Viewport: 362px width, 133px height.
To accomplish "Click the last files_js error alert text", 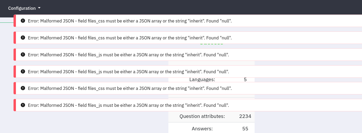I will click(x=128, y=105).
